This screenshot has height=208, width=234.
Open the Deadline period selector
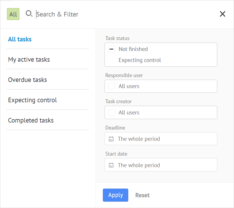click(x=161, y=139)
